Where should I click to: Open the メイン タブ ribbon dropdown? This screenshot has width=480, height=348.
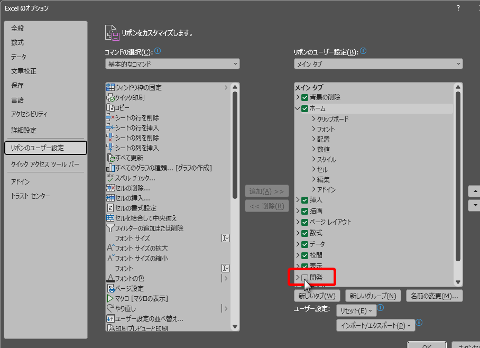pyautogui.click(x=378, y=64)
